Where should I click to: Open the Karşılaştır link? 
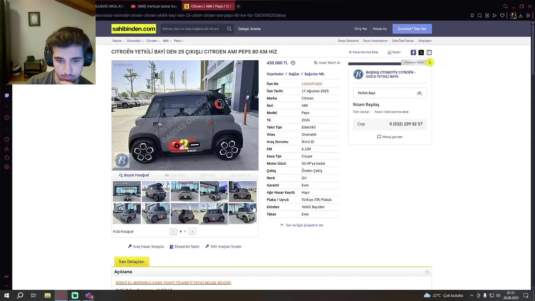(425, 41)
